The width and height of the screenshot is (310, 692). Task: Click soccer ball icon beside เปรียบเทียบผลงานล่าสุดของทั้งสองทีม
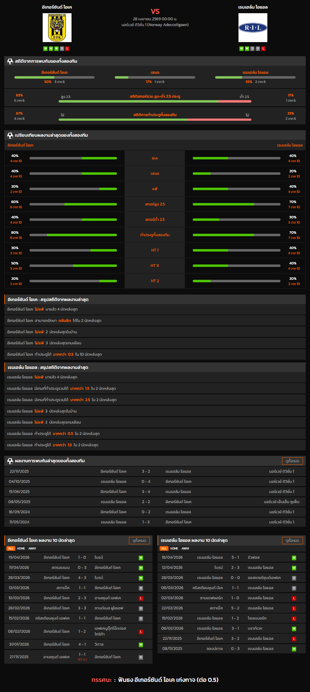point(10,135)
